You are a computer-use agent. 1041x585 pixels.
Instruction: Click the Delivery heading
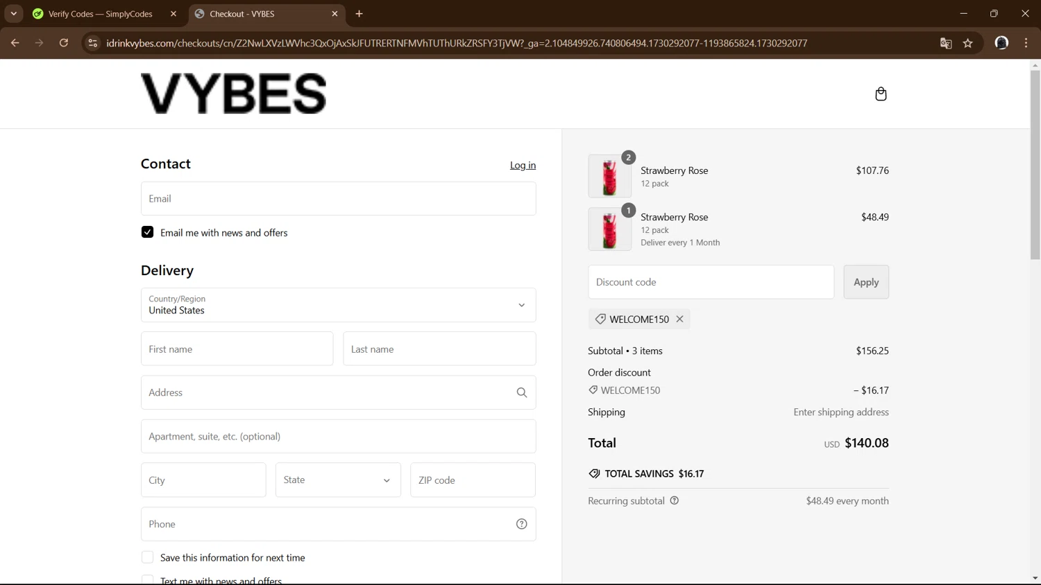pos(167,270)
